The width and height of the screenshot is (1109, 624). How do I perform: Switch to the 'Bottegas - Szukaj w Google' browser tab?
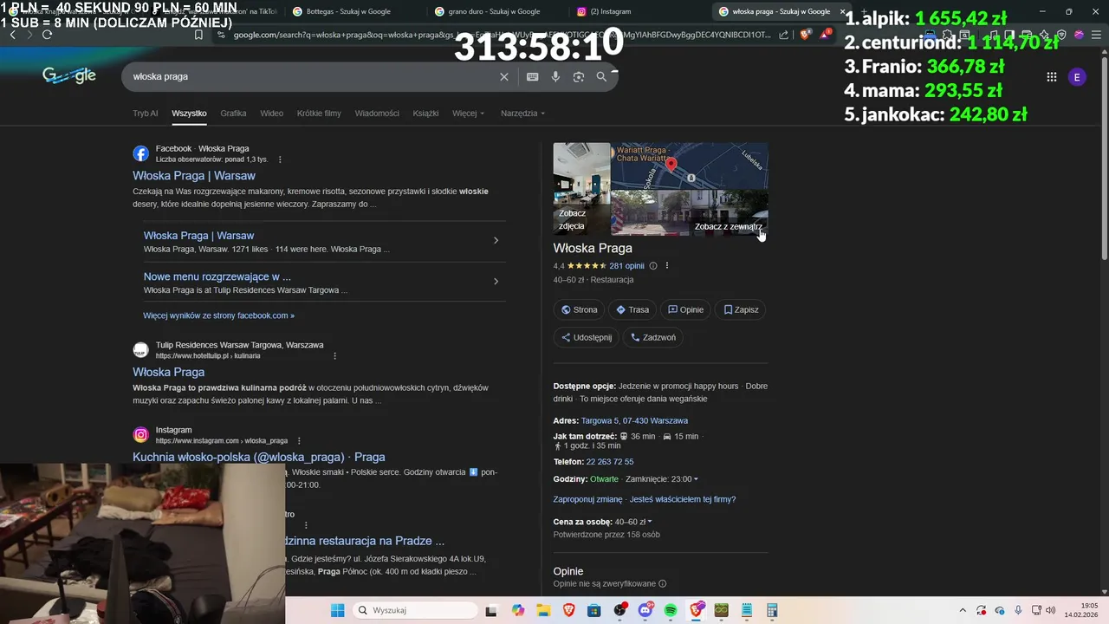click(348, 11)
